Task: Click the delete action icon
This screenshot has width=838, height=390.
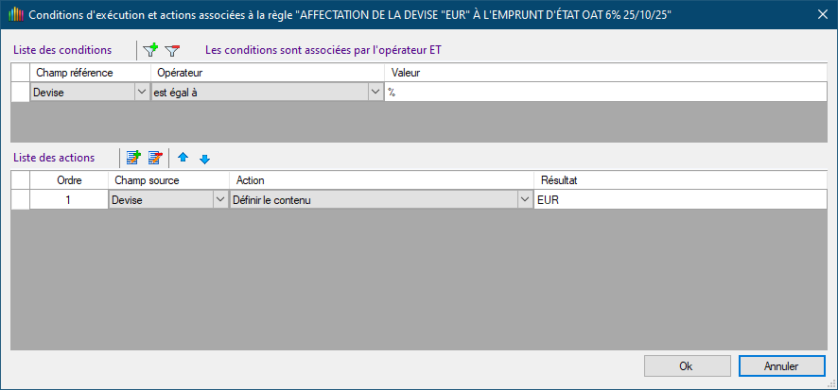Action: [x=155, y=158]
